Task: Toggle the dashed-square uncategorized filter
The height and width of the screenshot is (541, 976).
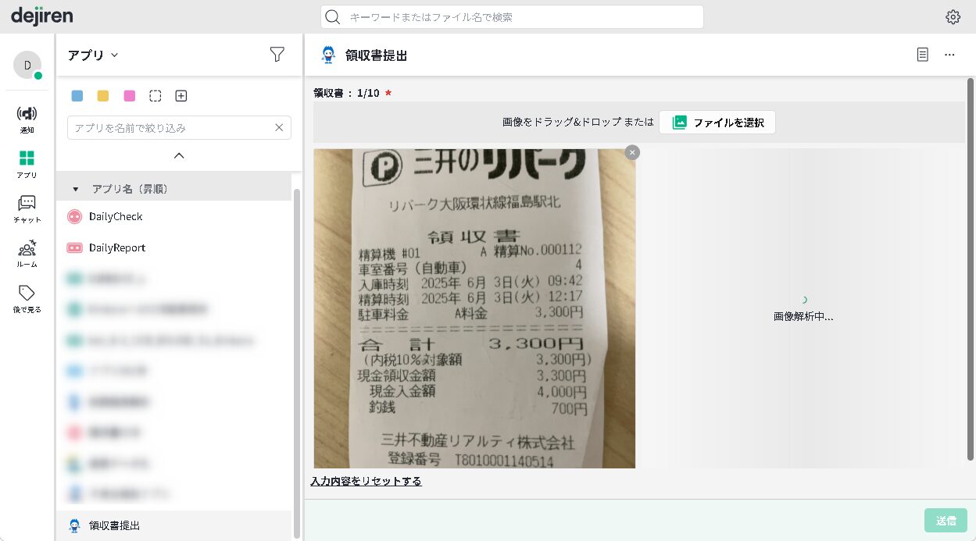Action: pos(156,96)
